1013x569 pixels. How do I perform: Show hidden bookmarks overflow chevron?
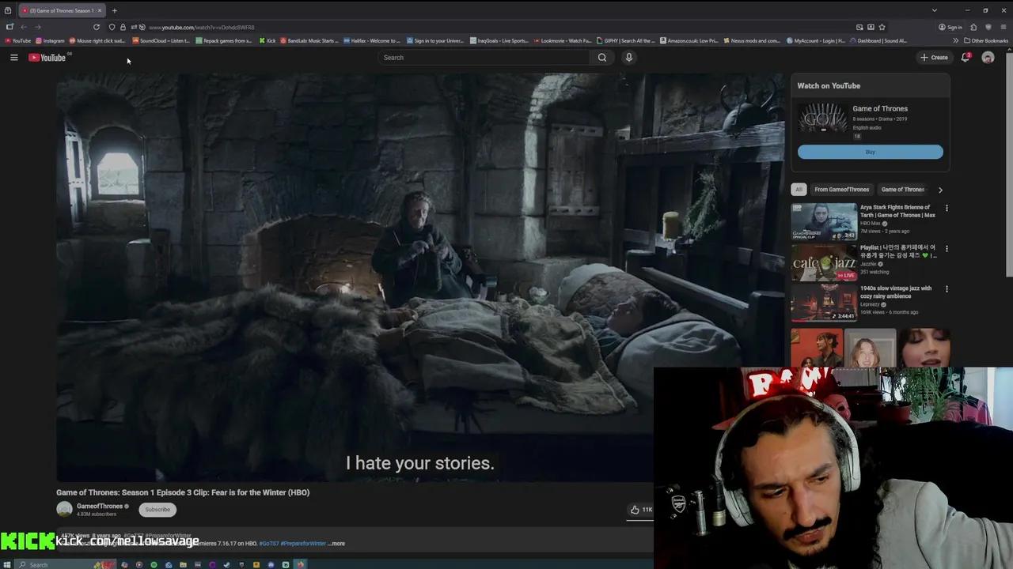pos(955,40)
